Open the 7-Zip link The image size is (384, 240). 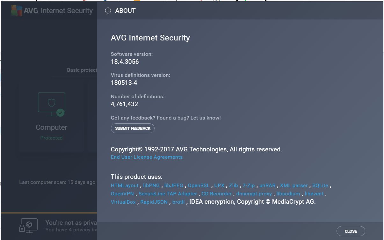point(249,185)
